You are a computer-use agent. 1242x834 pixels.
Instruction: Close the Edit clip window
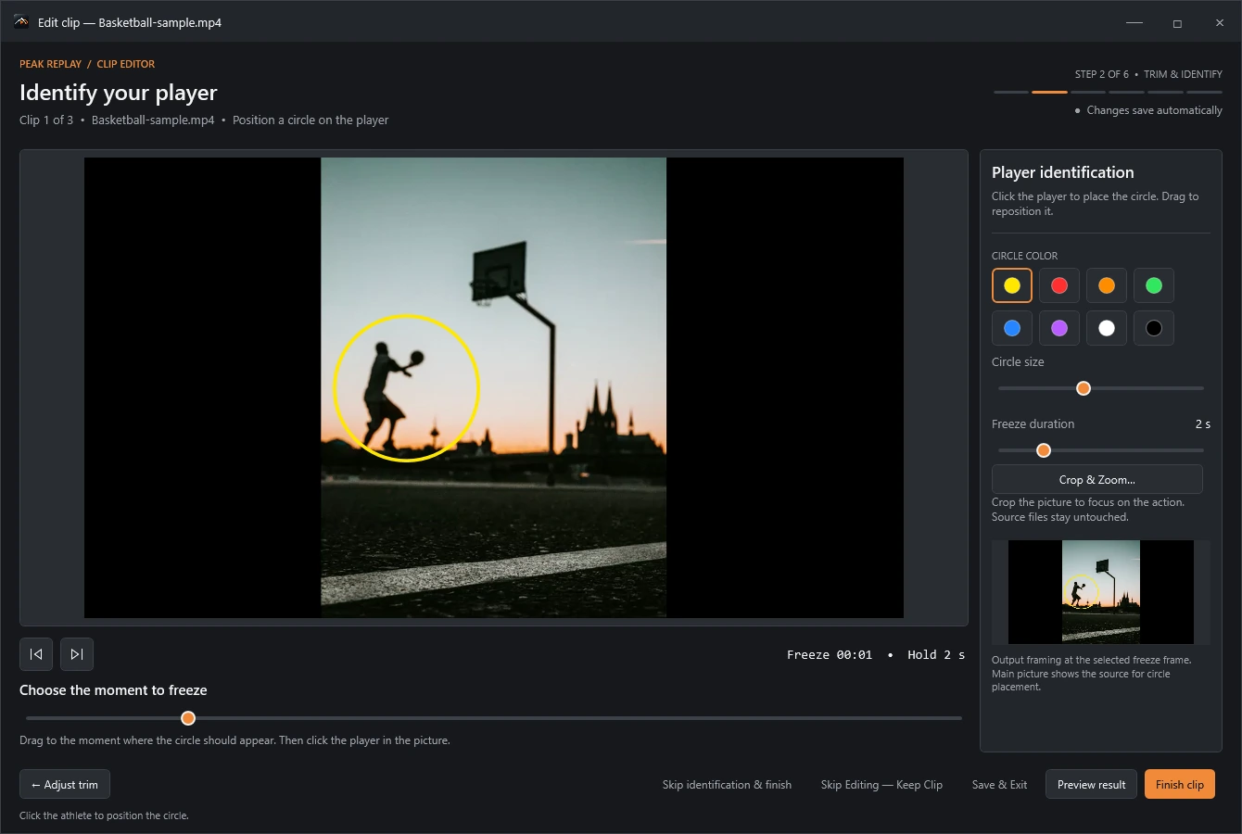1220,22
